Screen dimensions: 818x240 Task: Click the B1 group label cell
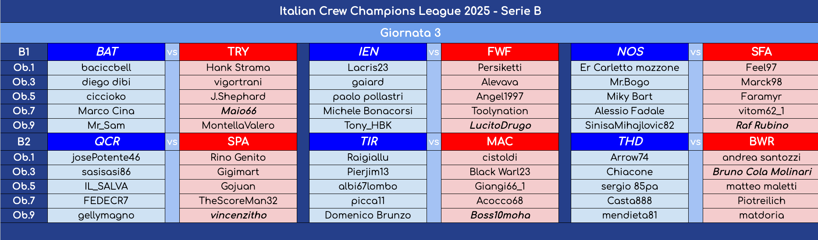click(24, 52)
